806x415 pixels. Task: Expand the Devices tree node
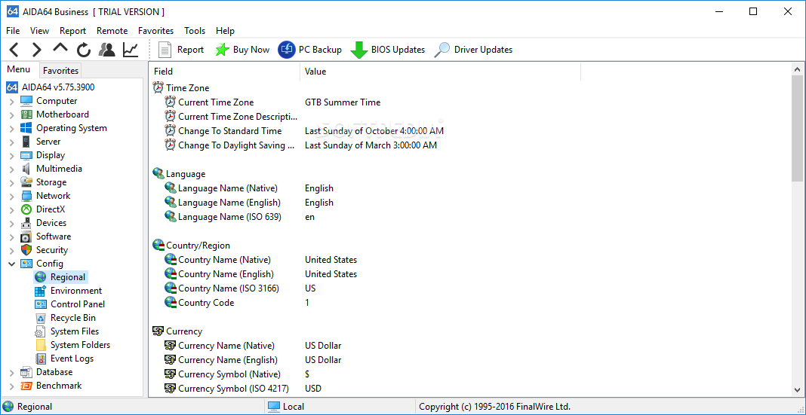point(11,223)
